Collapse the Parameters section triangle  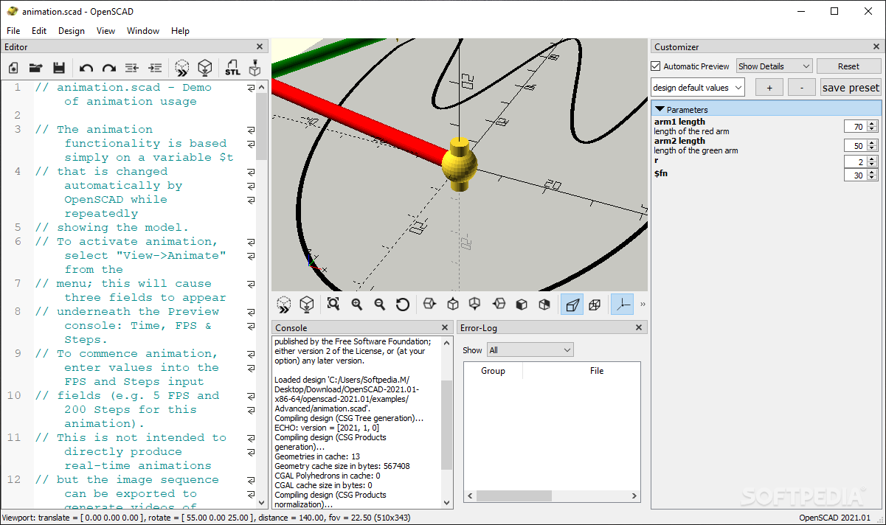(x=660, y=109)
